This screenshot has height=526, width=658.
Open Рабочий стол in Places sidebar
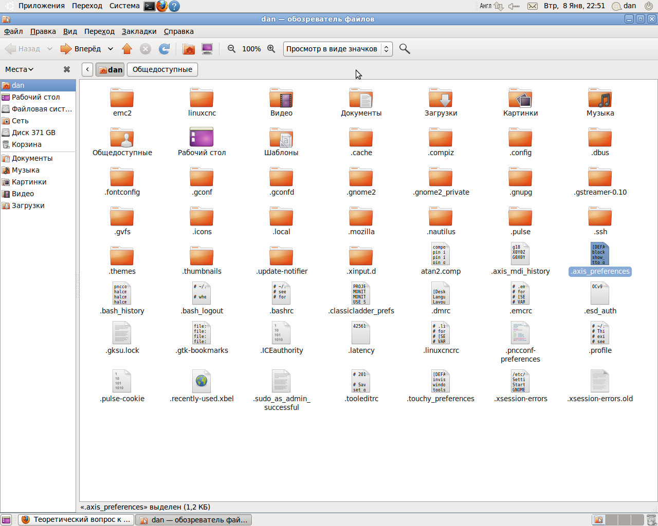point(38,97)
